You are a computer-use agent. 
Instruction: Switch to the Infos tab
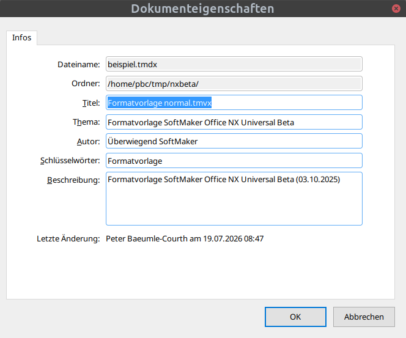(22, 38)
